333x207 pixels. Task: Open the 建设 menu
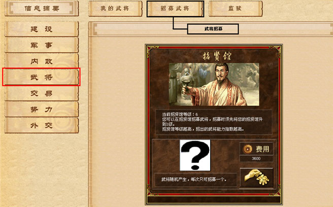42,29
